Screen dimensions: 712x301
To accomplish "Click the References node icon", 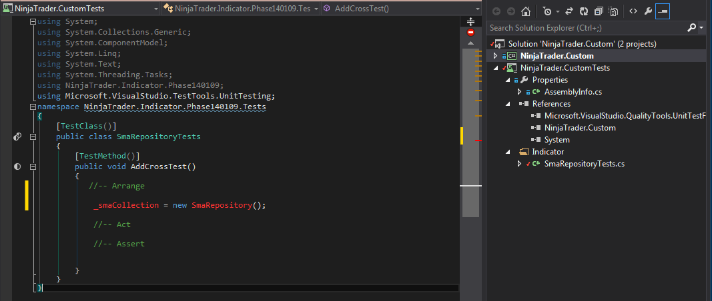I will [524, 105].
